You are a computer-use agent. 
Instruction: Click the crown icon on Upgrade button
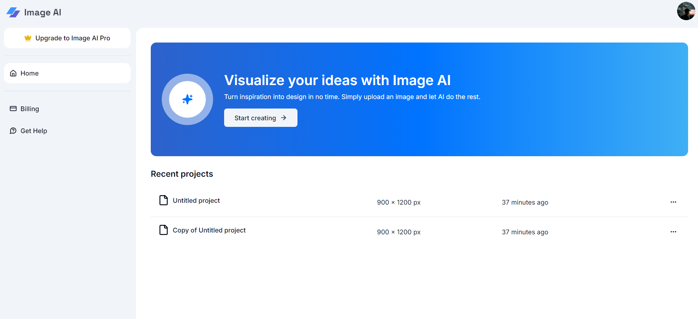pyautogui.click(x=28, y=38)
